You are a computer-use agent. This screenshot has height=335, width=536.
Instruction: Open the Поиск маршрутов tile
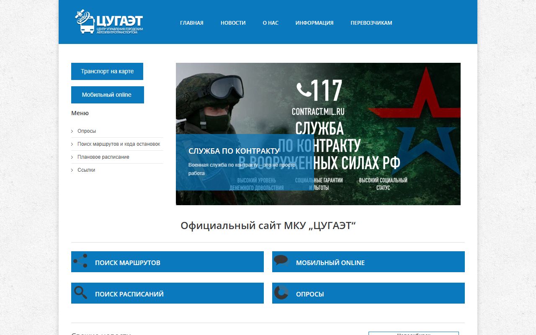coord(167,262)
